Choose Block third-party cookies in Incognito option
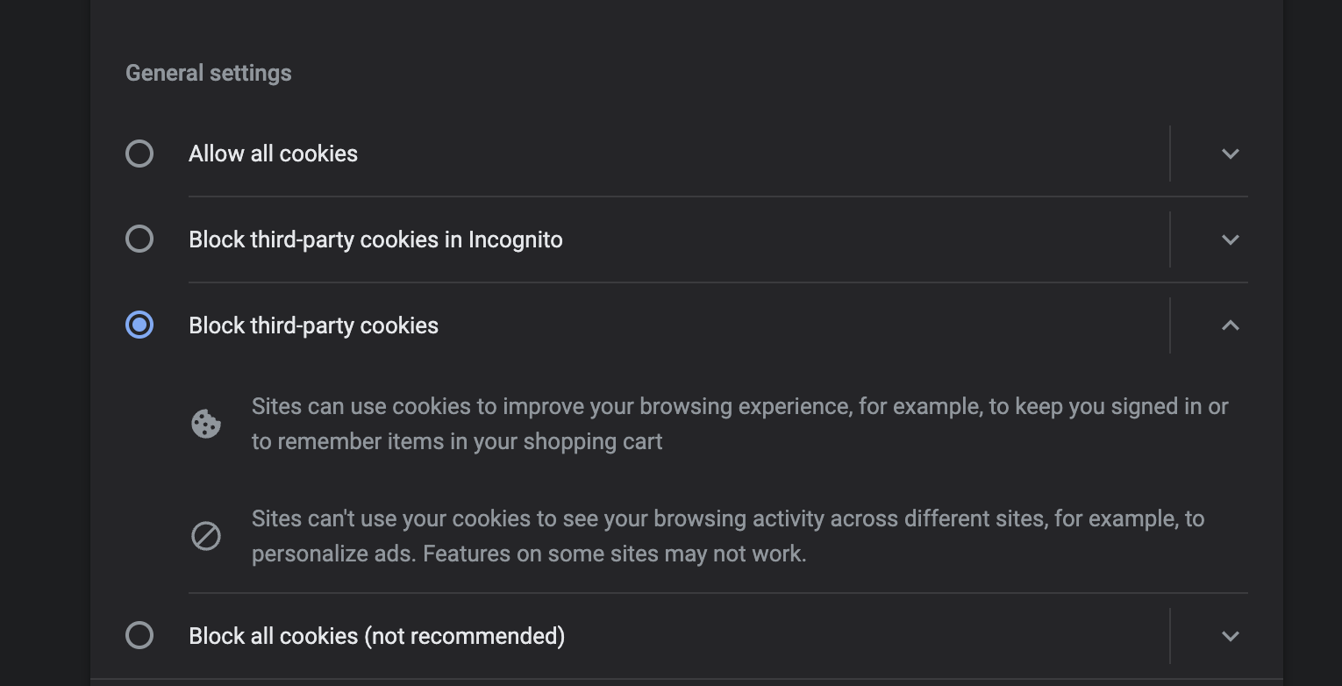This screenshot has width=1342, height=686. (x=139, y=239)
